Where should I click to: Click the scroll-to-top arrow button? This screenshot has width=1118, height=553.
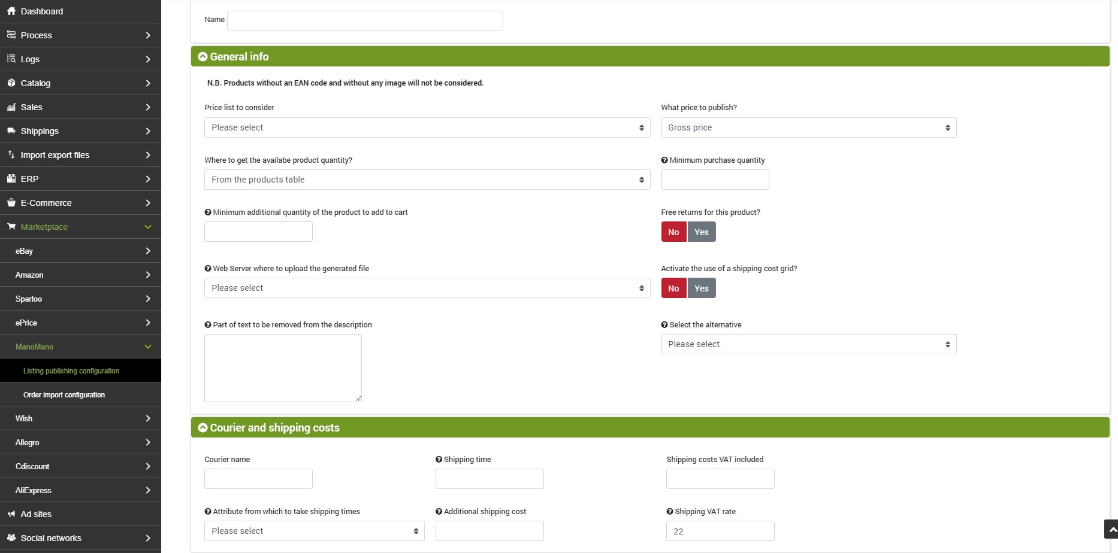point(1111,529)
